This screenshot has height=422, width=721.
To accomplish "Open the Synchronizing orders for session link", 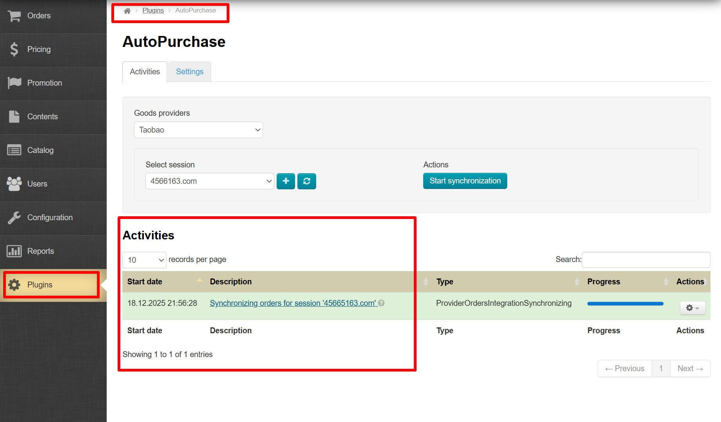I will [x=293, y=303].
